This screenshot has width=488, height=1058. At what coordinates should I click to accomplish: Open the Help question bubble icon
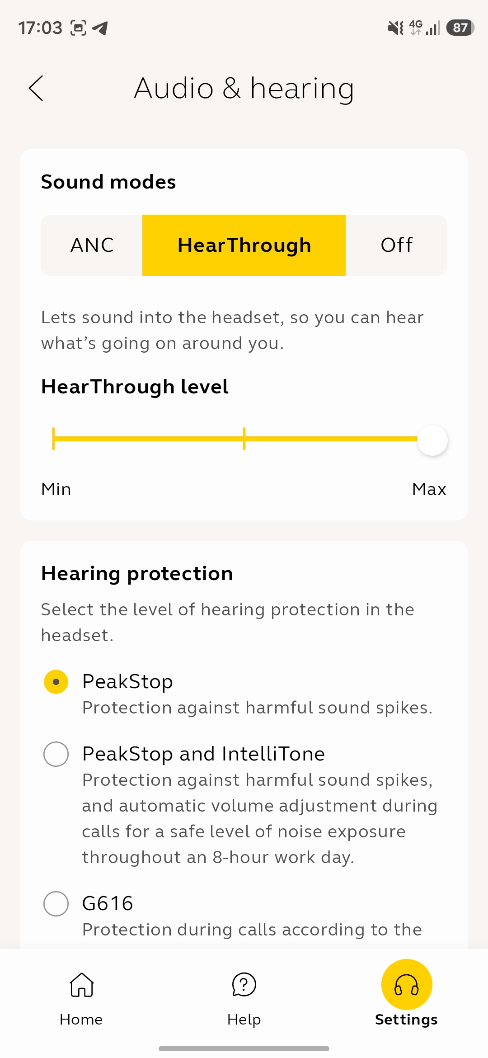pyautogui.click(x=244, y=985)
